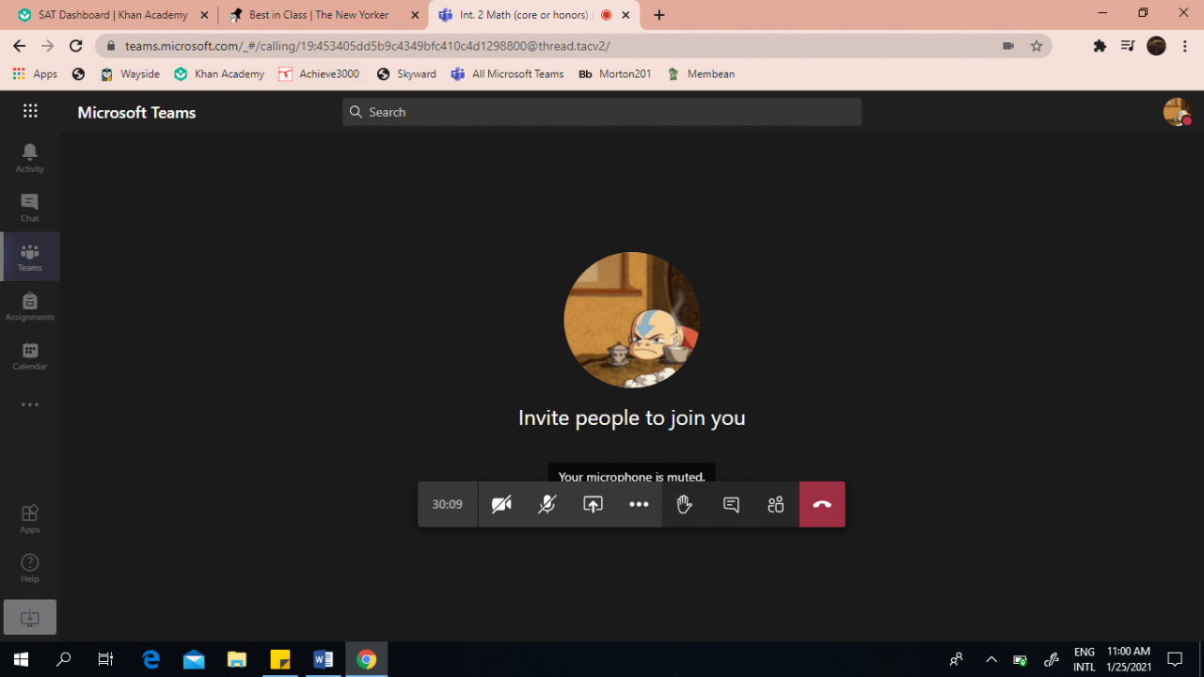
Task: Open Chrome three-dot menu
Action: tap(1185, 46)
